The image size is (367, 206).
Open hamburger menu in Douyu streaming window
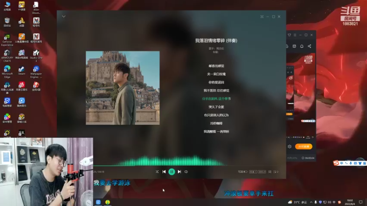click(x=295, y=35)
